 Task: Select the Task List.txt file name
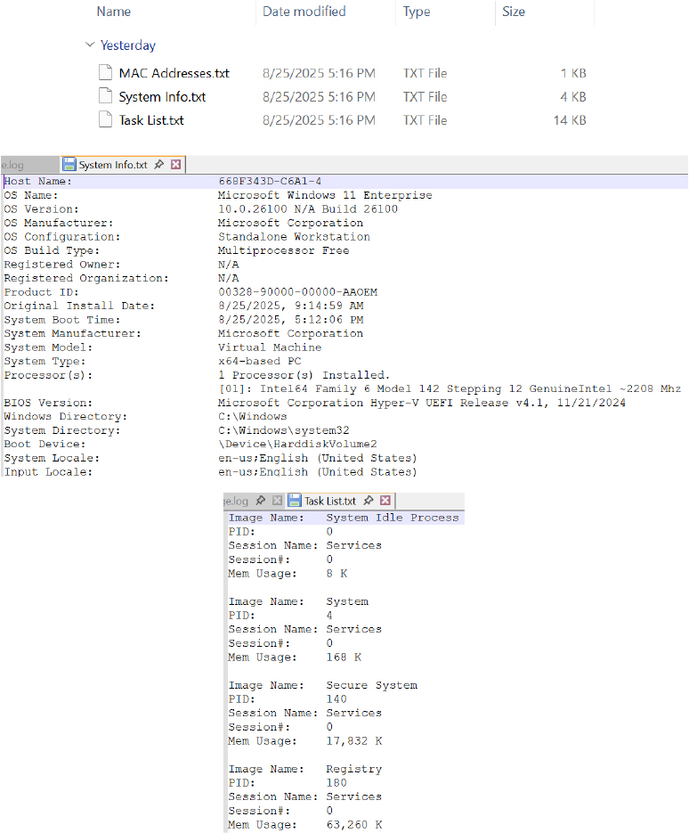151,120
